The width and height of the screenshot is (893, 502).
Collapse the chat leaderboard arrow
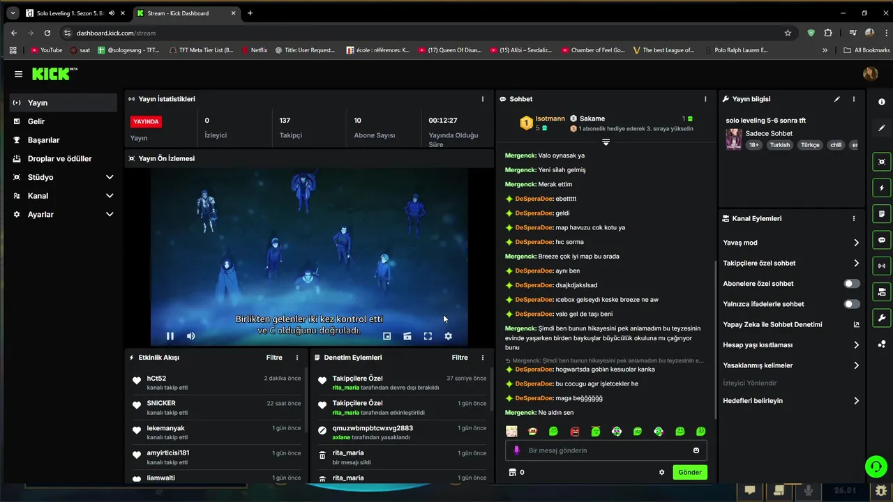click(606, 142)
